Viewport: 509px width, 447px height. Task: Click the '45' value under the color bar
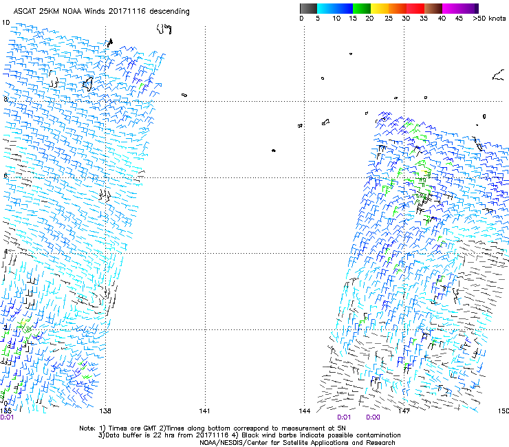pyautogui.click(x=459, y=19)
